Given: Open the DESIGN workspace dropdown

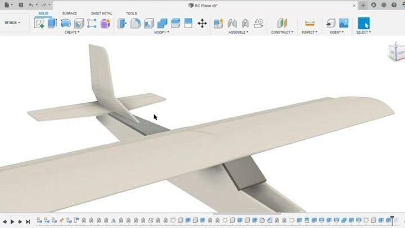Looking at the screenshot, I should 12,22.
